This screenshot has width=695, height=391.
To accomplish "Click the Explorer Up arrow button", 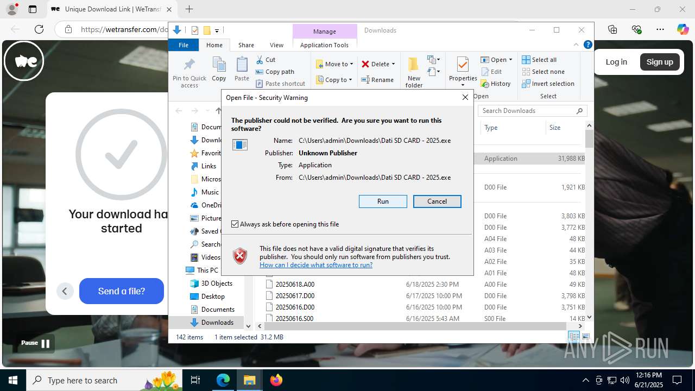I will [x=218, y=111].
